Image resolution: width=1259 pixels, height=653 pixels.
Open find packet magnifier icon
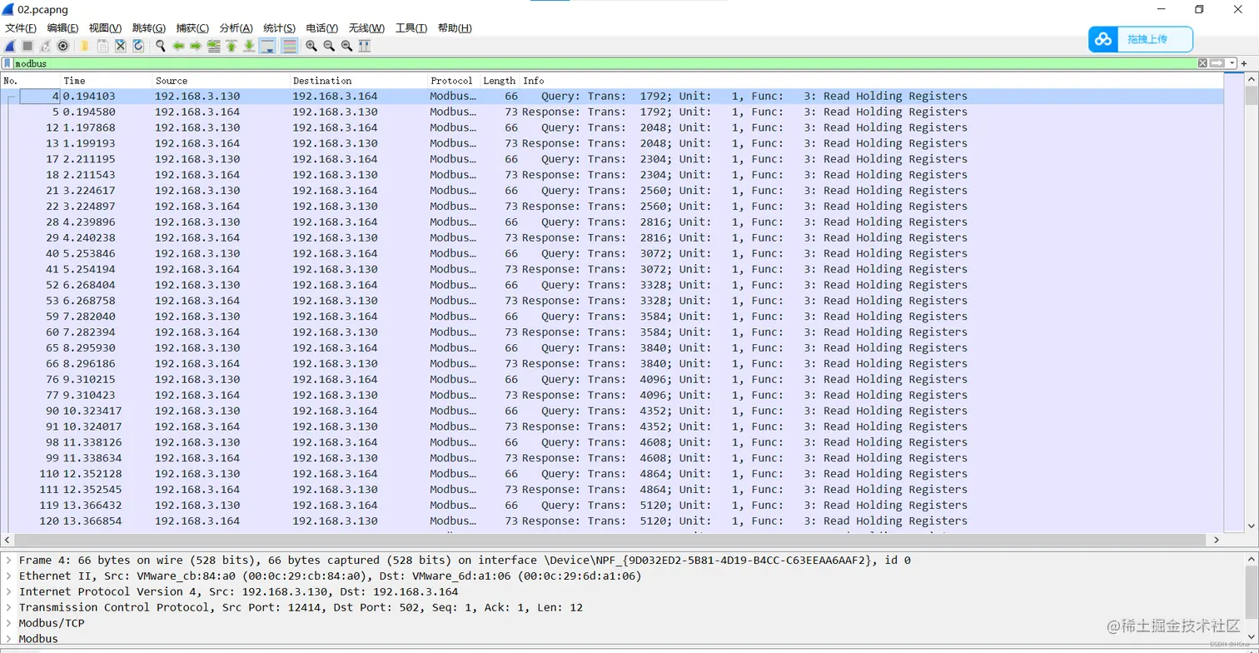(160, 46)
